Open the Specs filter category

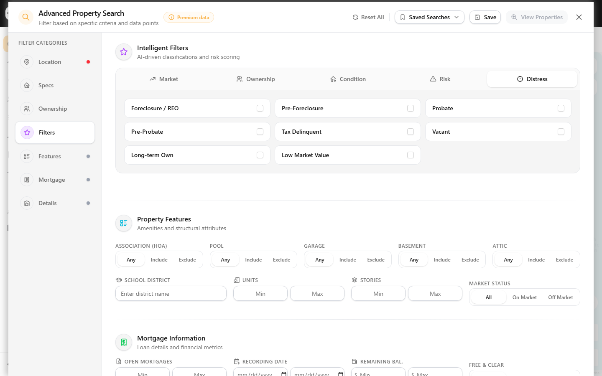coord(55,85)
